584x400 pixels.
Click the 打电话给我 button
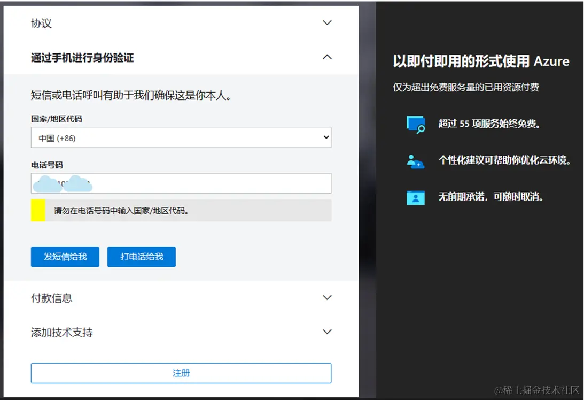142,257
